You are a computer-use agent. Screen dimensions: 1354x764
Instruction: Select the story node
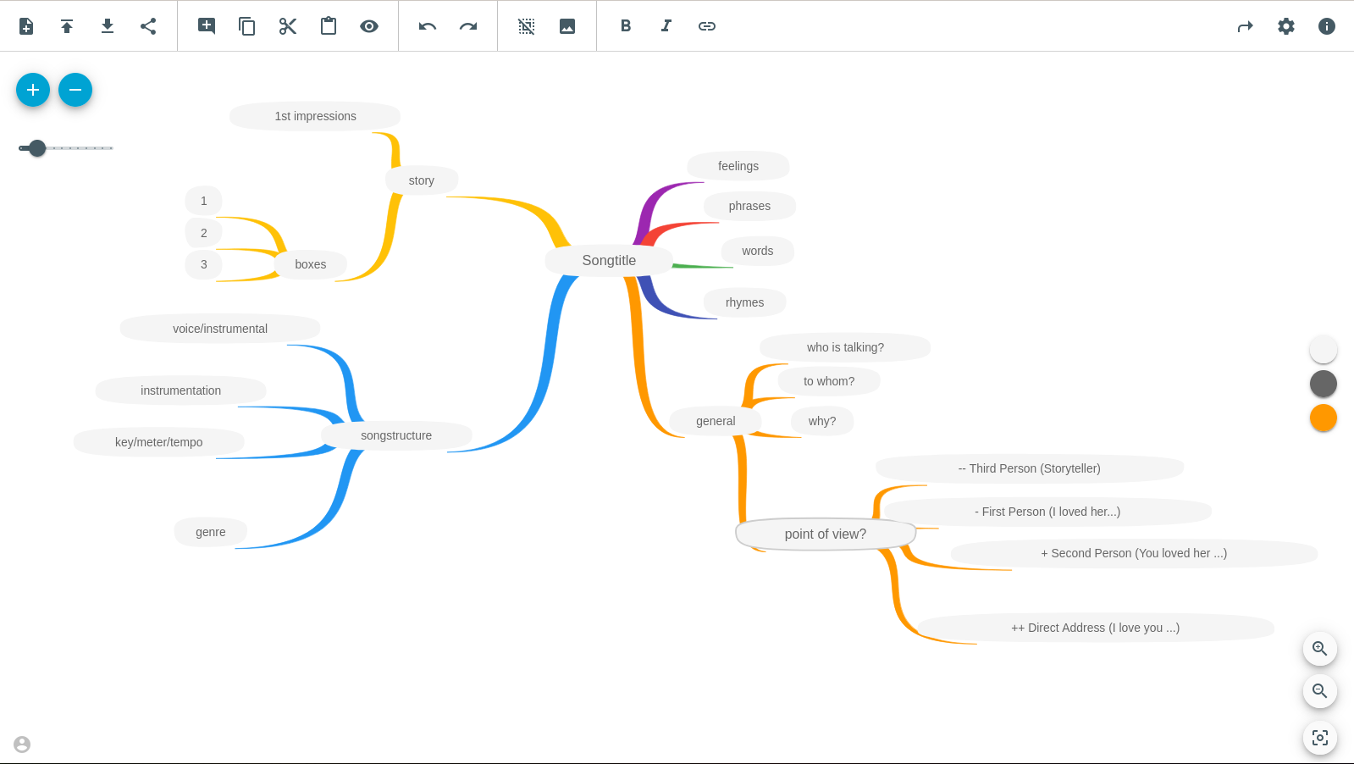[x=422, y=180]
